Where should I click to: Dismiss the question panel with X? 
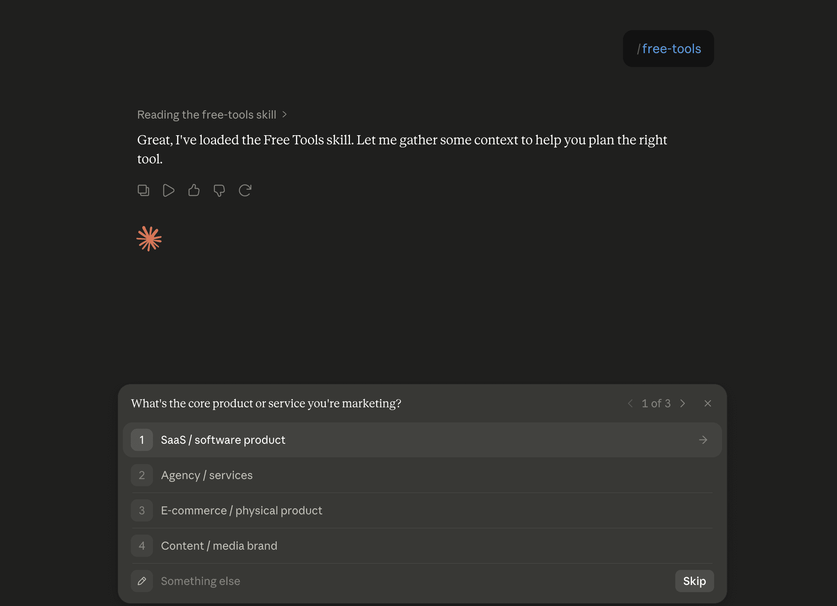pos(708,403)
